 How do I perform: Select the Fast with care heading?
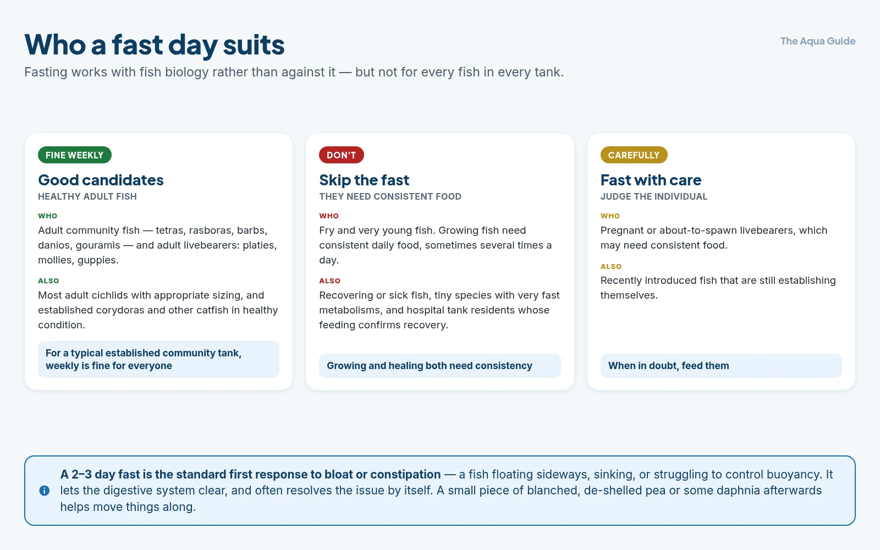click(651, 180)
